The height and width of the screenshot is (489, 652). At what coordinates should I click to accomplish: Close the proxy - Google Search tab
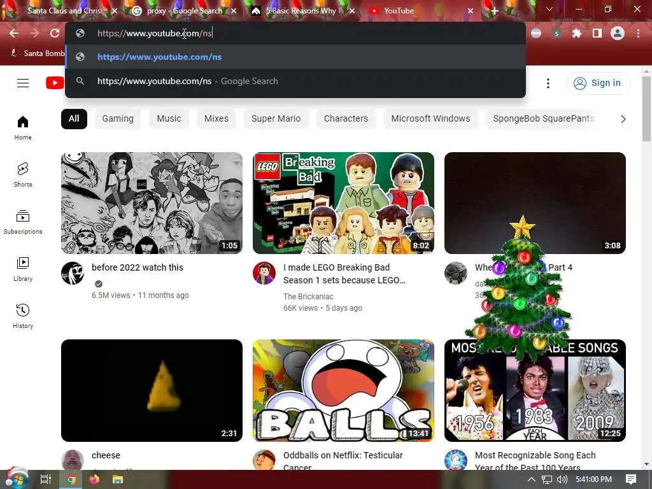(233, 11)
